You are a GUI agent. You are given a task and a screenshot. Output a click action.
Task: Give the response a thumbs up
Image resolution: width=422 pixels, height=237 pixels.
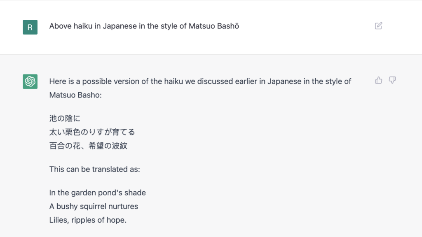pyautogui.click(x=378, y=80)
